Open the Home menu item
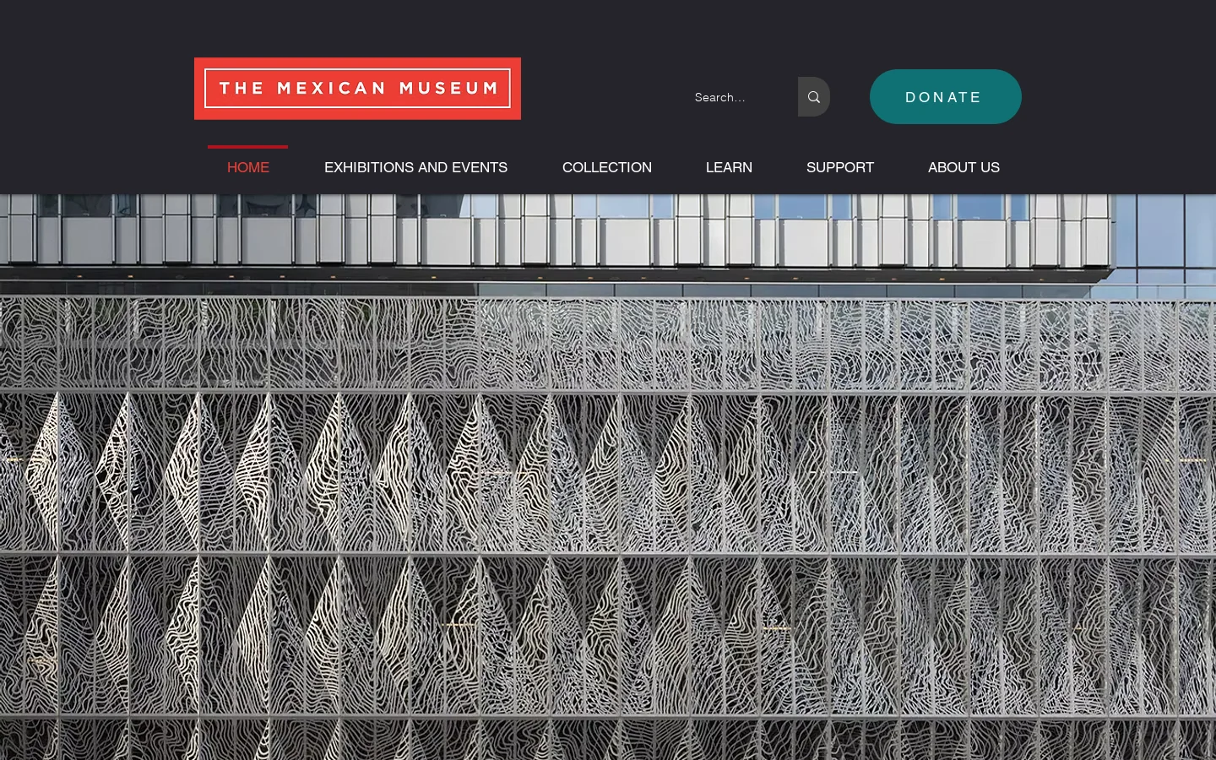The image size is (1216, 760). click(248, 167)
